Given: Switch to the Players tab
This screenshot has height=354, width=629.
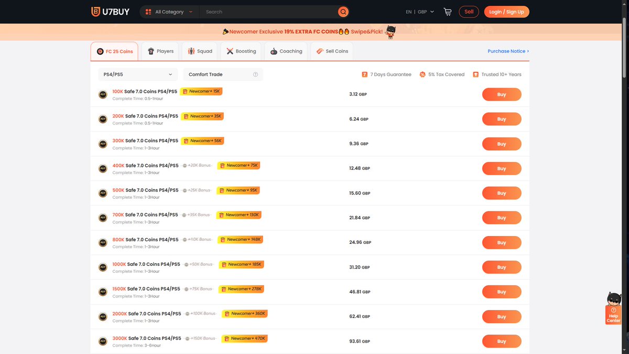Looking at the screenshot, I should [x=160, y=51].
